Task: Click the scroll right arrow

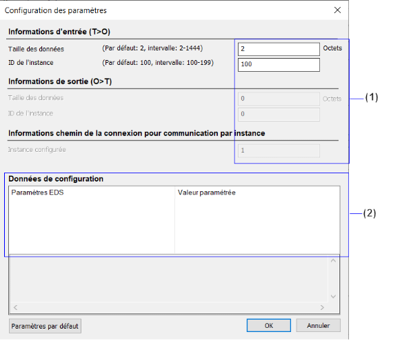Action: [322, 307]
